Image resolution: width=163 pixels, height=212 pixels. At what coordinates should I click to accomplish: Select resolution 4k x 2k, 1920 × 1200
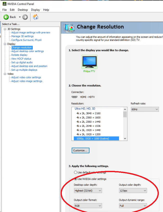click(x=88, y=134)
